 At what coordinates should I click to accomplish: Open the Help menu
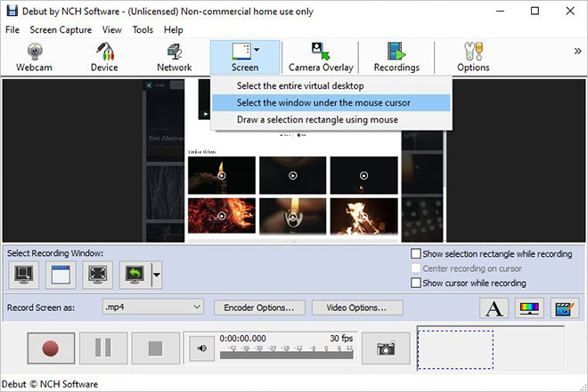pos(173,30)
